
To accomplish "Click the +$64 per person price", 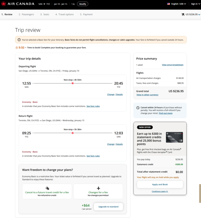I will coord(85,205).
